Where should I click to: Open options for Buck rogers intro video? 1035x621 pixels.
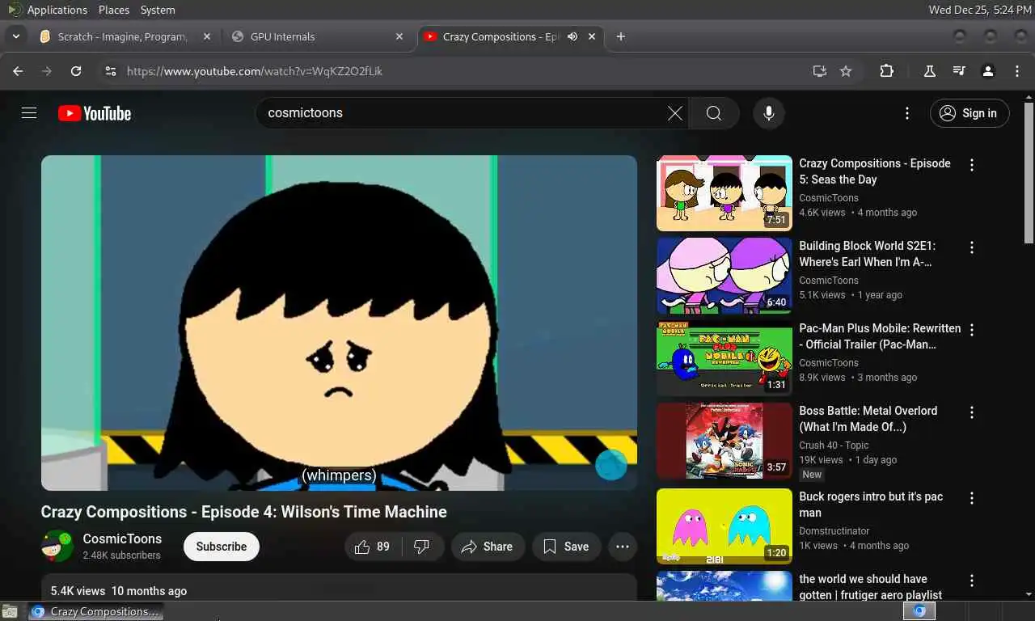point(972,498)
